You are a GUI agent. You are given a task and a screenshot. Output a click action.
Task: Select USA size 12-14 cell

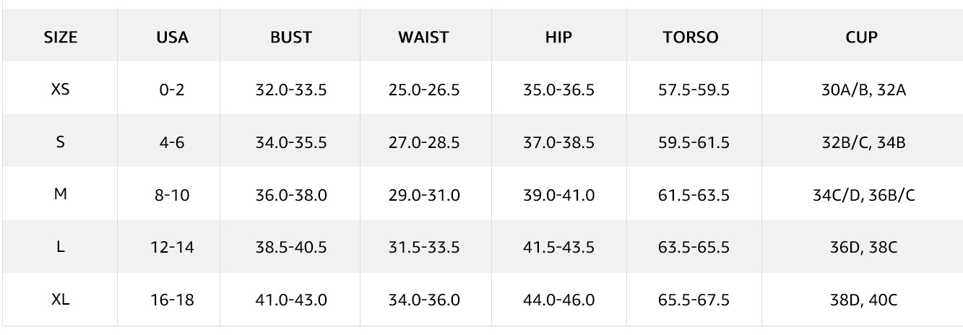pos(173,248)
